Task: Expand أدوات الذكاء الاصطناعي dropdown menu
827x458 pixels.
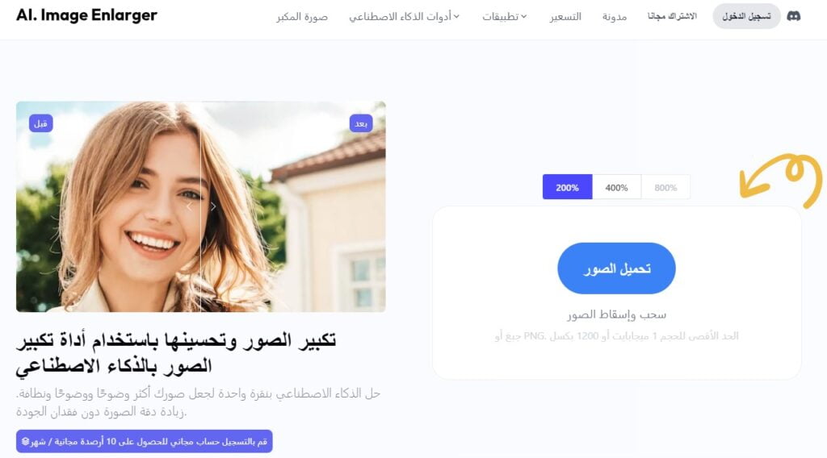Action: tap(404, 16)
